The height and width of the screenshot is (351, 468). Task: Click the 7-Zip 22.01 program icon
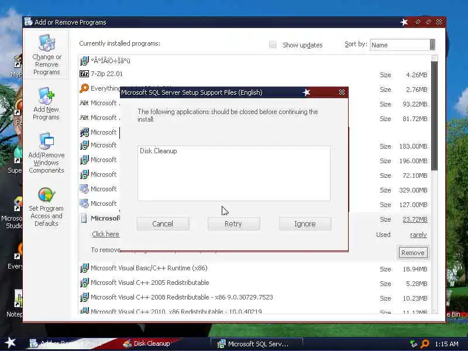pyautogui.click(x=84, y=74)
